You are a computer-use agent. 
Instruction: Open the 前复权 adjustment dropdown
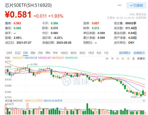click(x=141, y=59)
